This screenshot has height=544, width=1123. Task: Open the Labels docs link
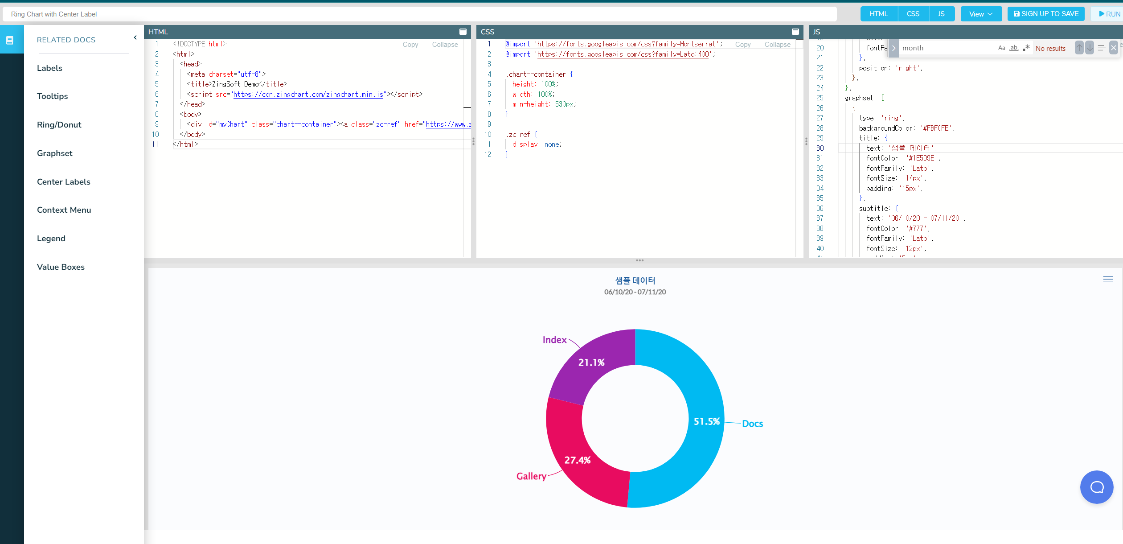tap(49, 68)
